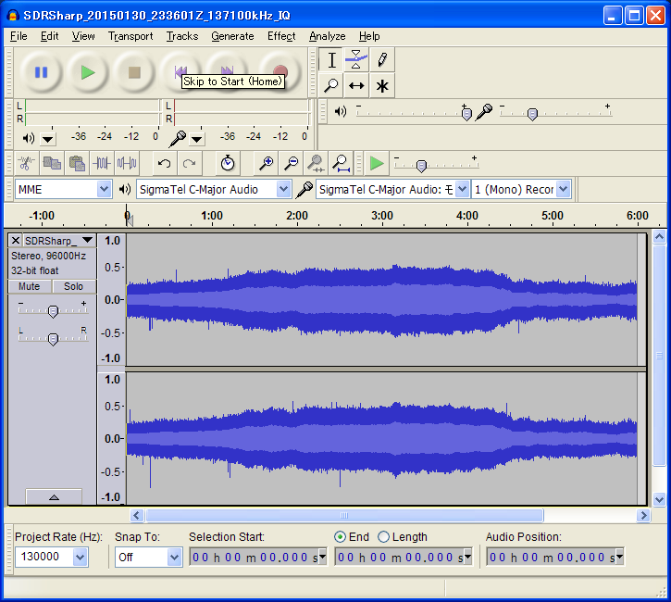Open the Project Rate dropdown
Screen dimensions: 671x602
(80, 557)
